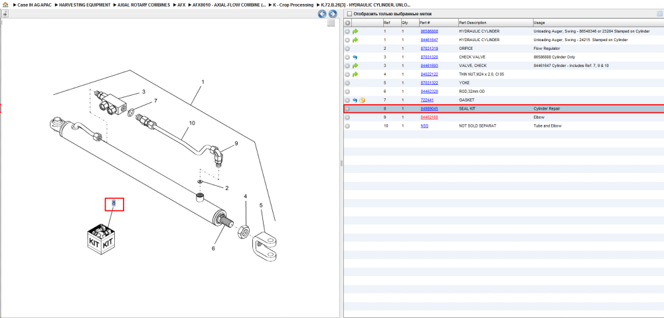664x318 pixels.
Task: Click the add circle for part 84461647
Action: 347,40
